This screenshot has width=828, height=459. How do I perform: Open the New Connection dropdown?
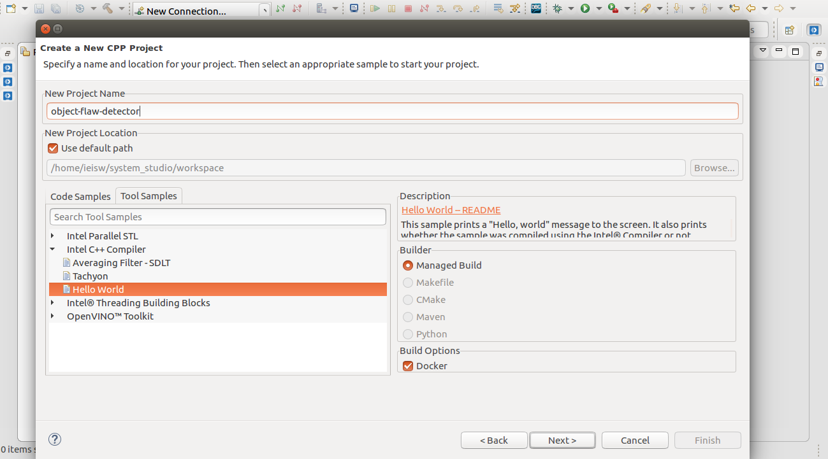pyautogui.click(x=265, y=11)
